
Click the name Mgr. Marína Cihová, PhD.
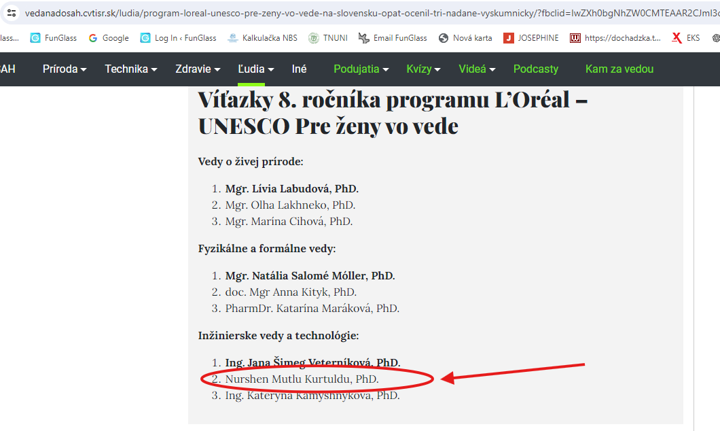289,222
